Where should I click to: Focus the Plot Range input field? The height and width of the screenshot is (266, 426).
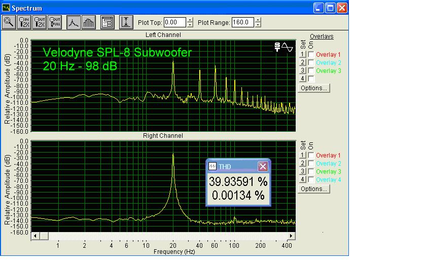pos(242,22)
